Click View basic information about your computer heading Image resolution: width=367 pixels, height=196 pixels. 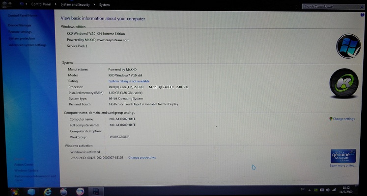pyautogui.click(x=103, y=19)
